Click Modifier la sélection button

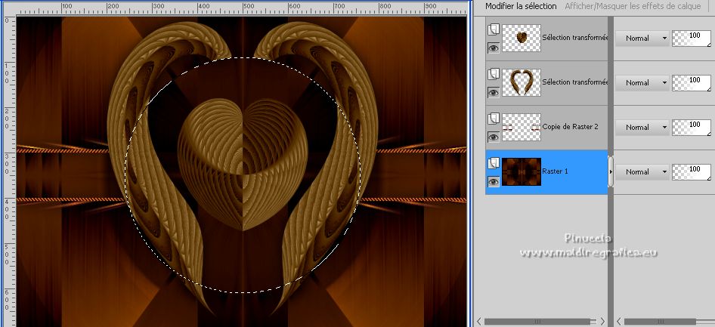point(521,6)
